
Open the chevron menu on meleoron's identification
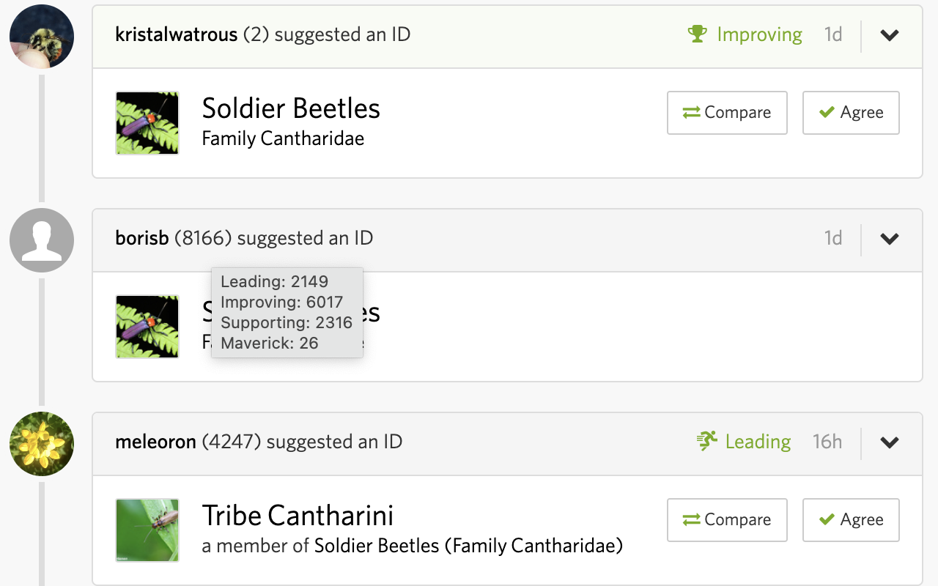point(889,442)
